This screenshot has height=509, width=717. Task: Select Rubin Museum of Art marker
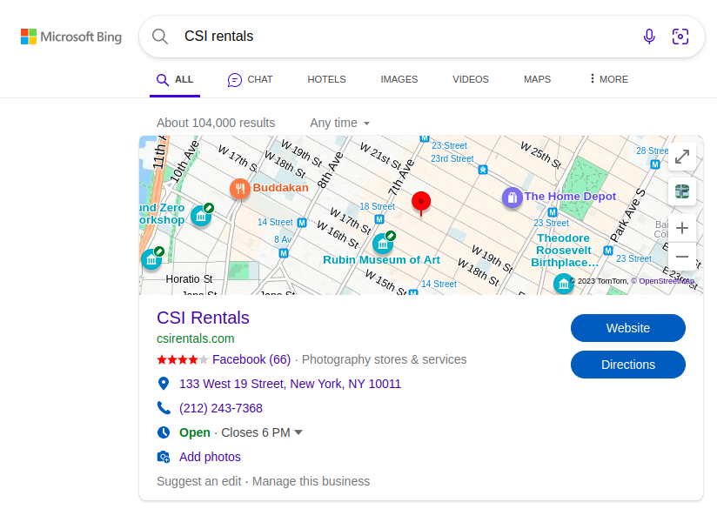click(383, 244)
